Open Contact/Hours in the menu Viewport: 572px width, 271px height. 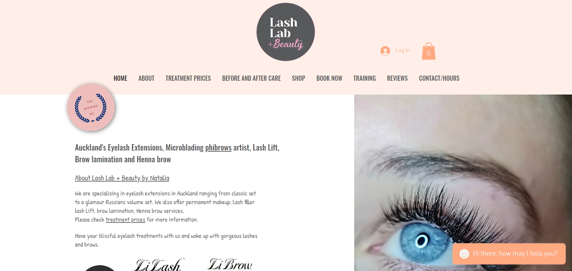(x=439, y=78)
